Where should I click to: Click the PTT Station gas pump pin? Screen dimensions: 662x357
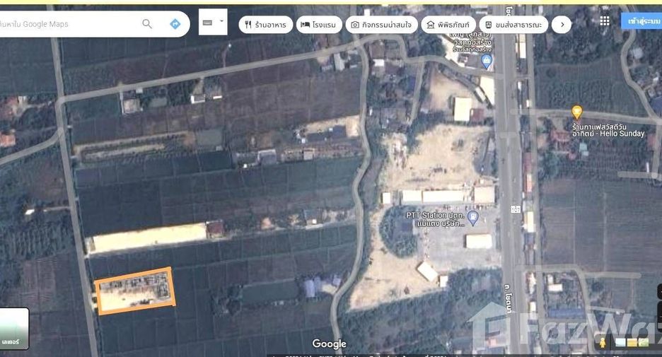click(x=473, y=218)
